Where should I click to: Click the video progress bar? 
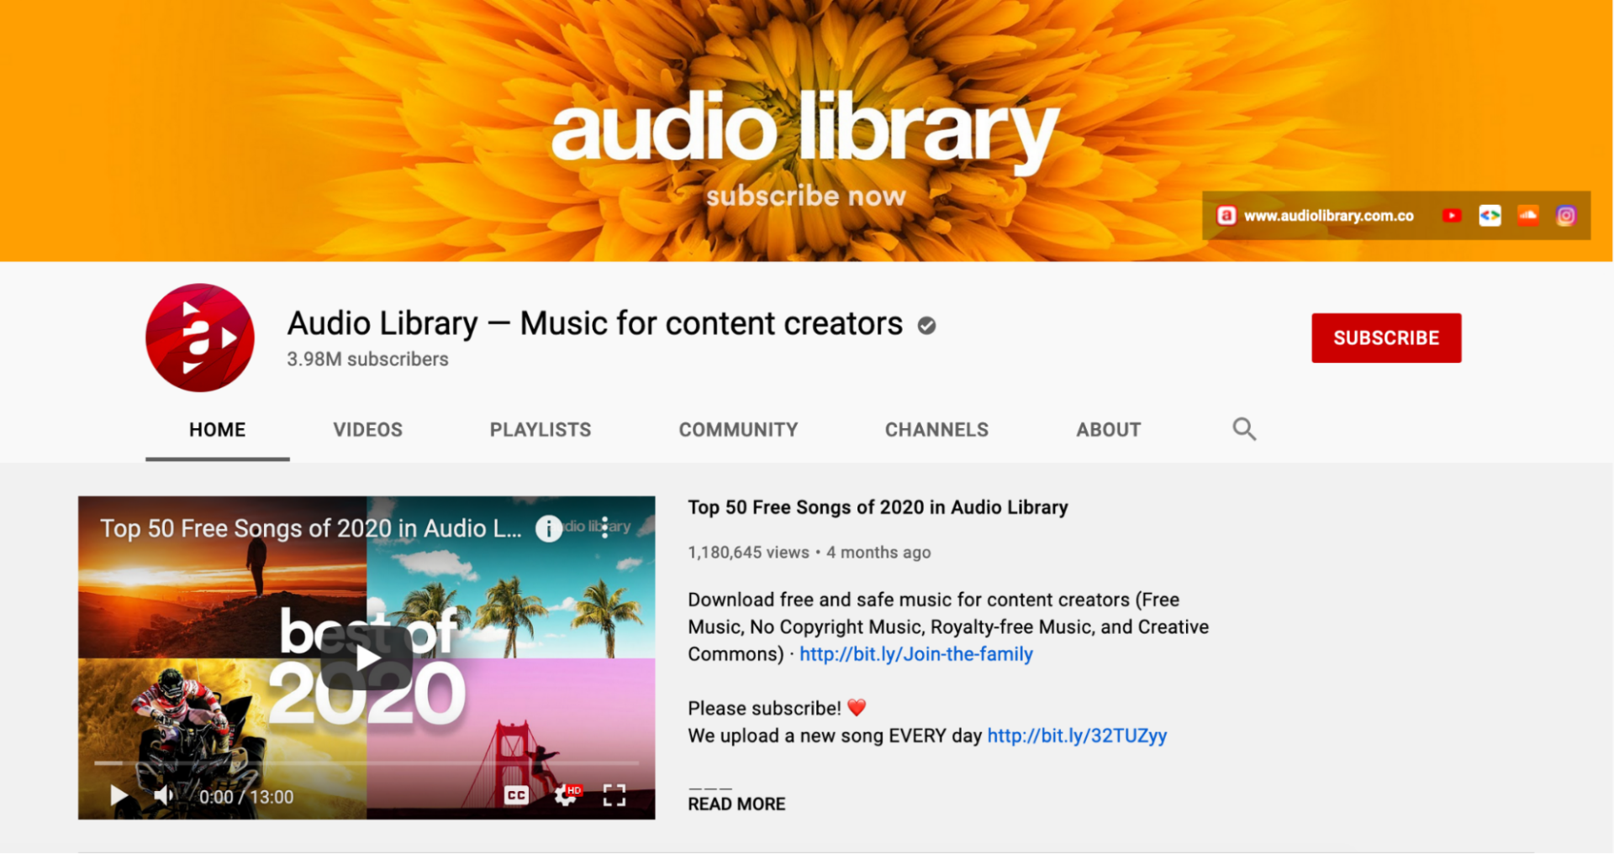[366, 766]
